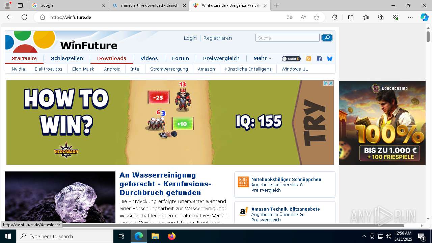This screenshot has width=432, height=243.
Task: Open the Preisvergleich menu item
Action: (221, 58)
